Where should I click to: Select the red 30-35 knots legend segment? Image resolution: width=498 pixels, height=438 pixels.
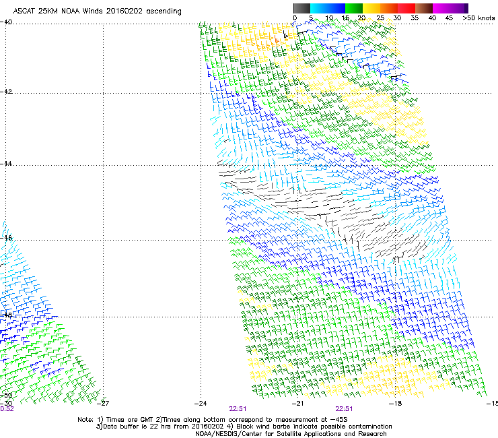[x=406, y=8]
